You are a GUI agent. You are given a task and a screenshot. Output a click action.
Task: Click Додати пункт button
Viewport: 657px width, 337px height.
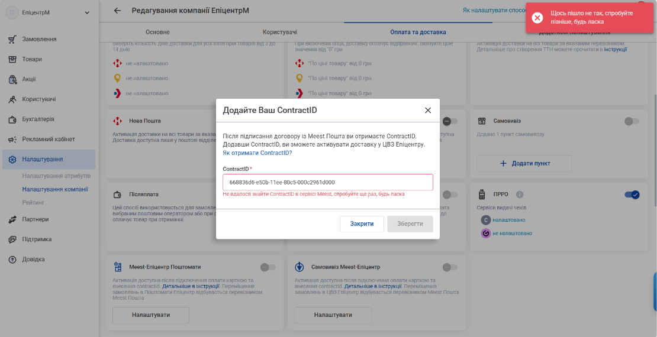click(x=524, y=163)
